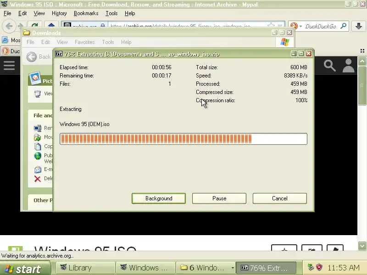Screen dimensions: 367x275
Task: Click the Publish to Web globe icon
Action: coord(38,156)
